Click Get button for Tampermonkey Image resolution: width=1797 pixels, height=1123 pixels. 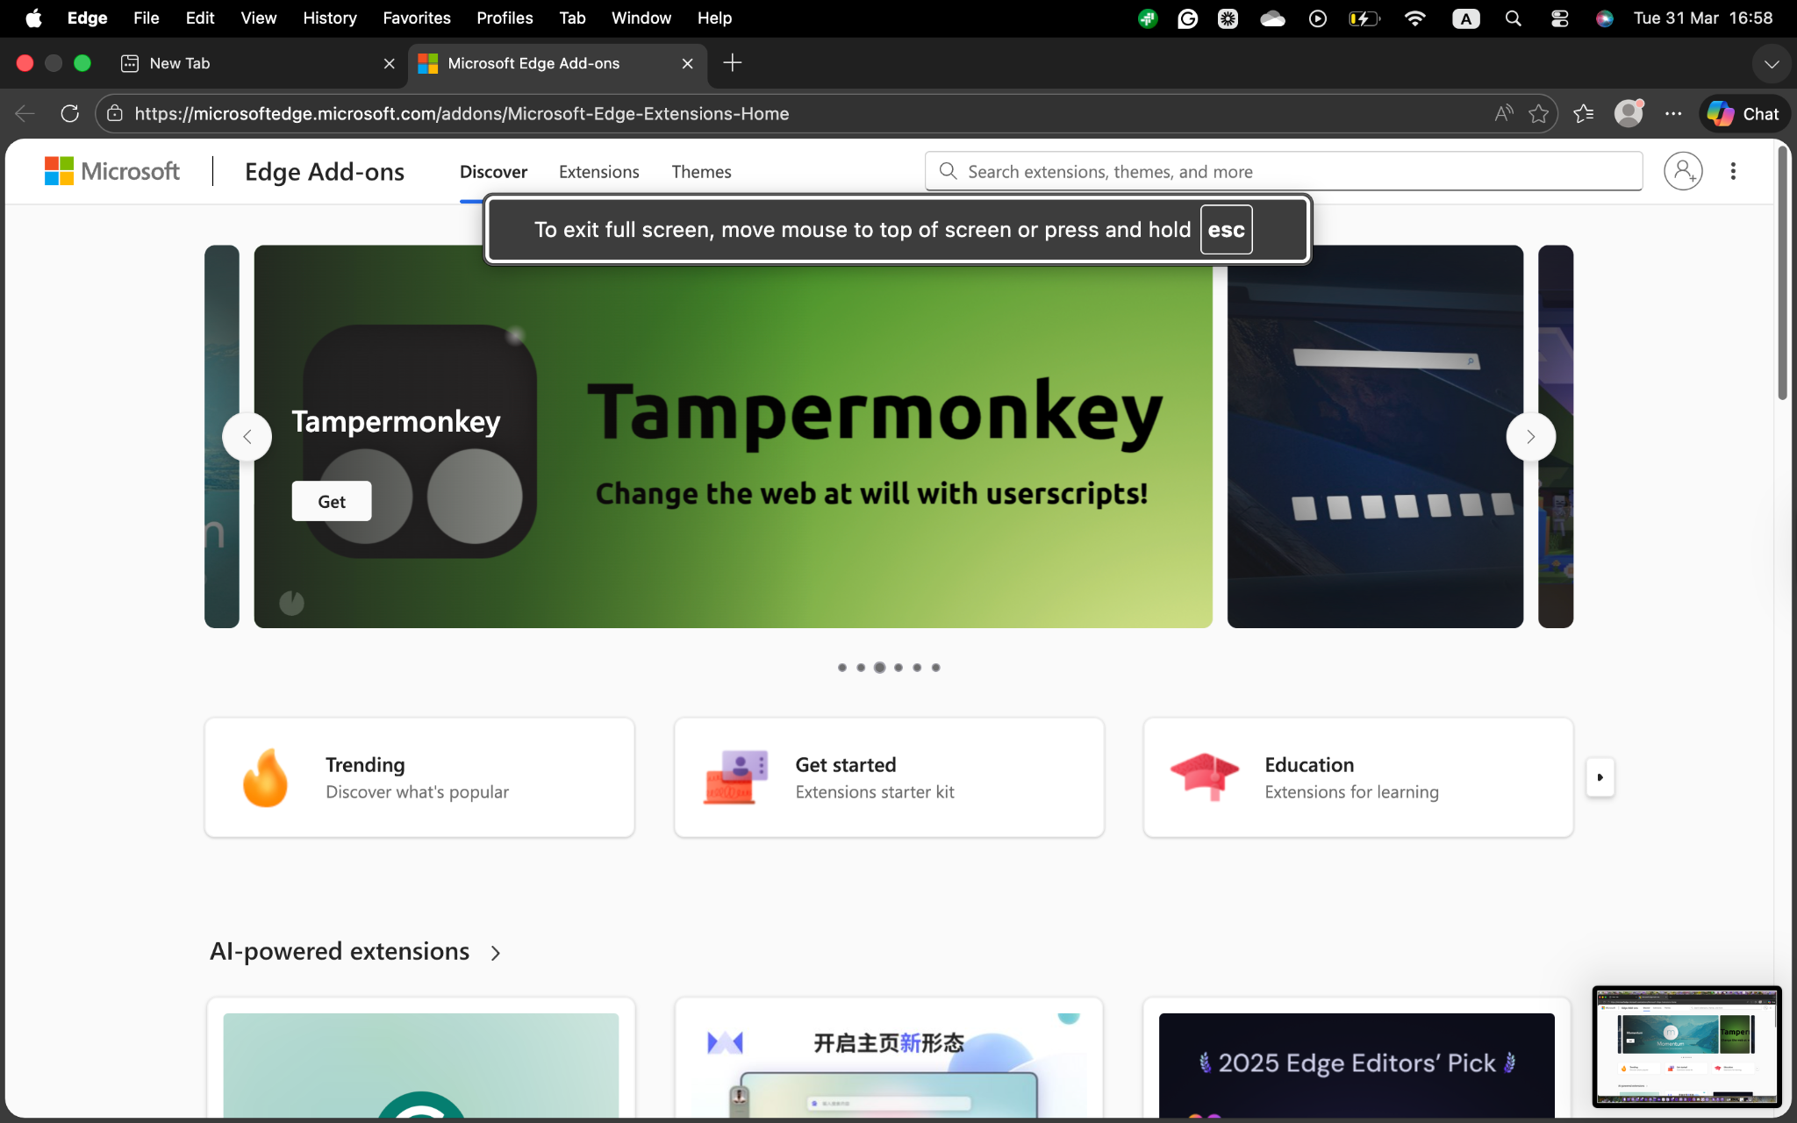332,501
